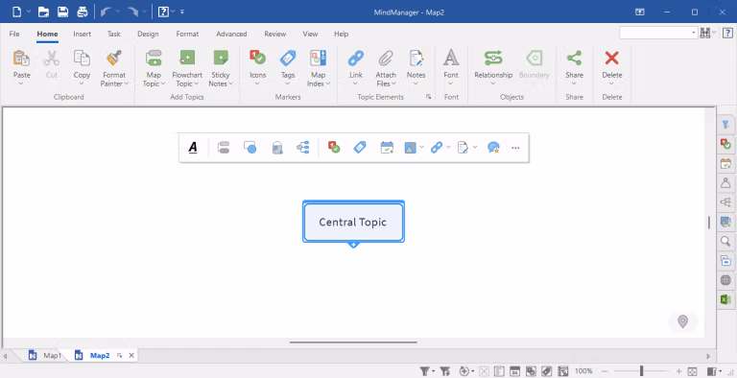The height and width of the screenshot is (378, 737).
Task: Toggle show tags in status bar
Action: pos(547,371)
